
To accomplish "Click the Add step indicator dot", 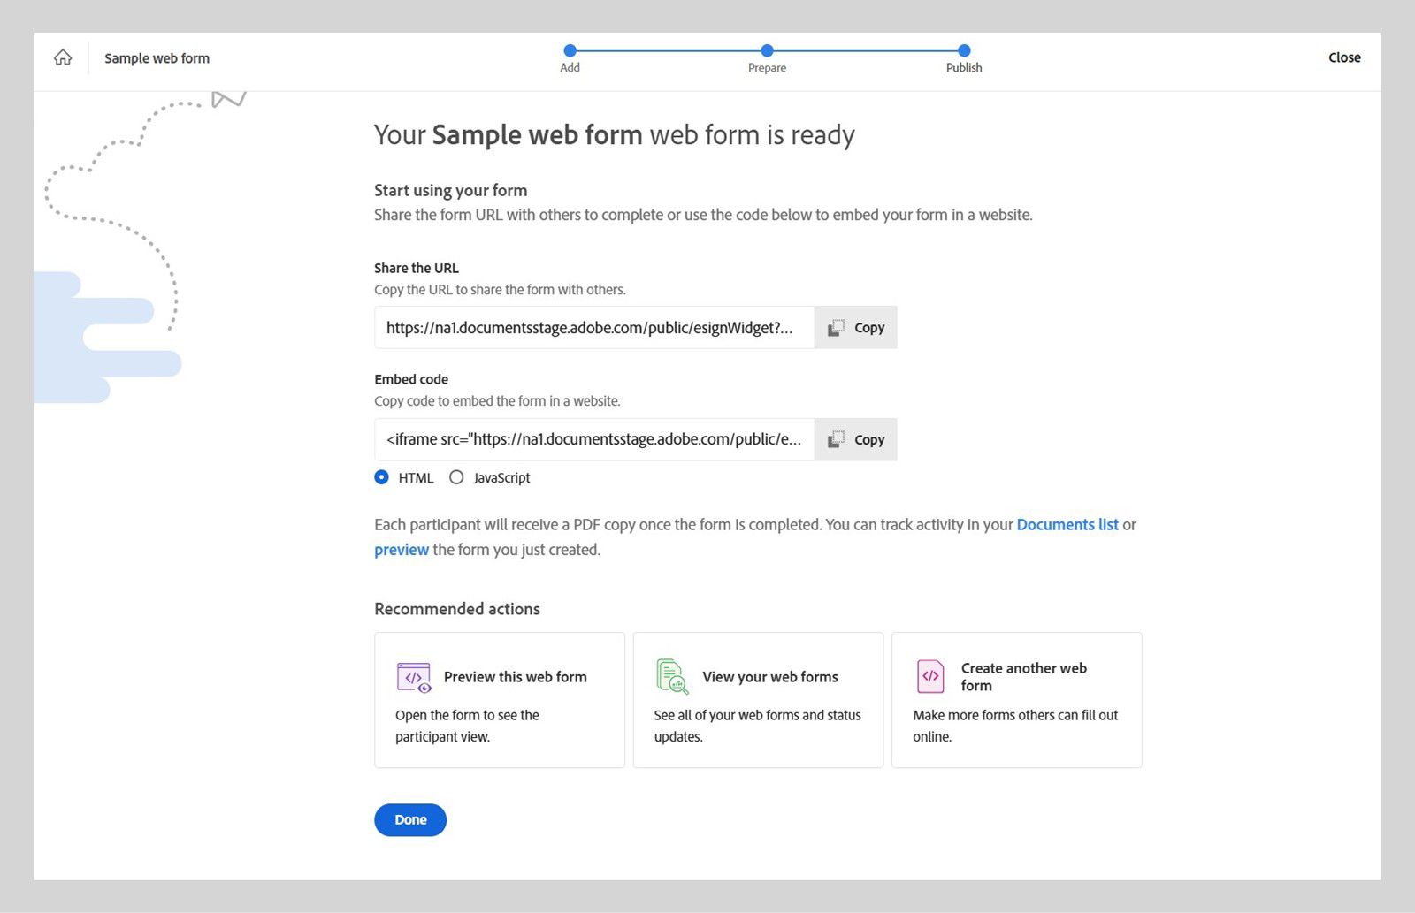I will (570, 50).
